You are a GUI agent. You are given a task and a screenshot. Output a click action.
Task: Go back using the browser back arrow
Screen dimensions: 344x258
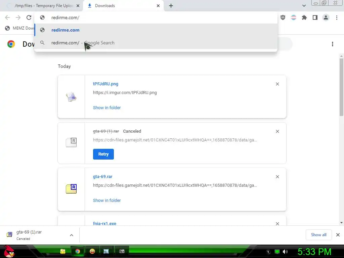[7, 17]
